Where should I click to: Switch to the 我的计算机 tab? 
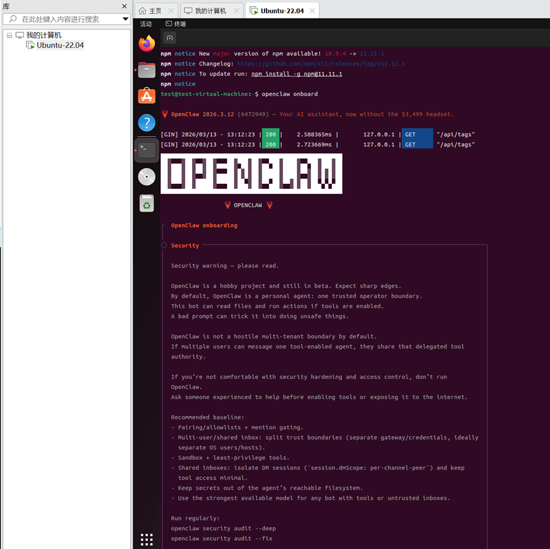click(210, 11)
